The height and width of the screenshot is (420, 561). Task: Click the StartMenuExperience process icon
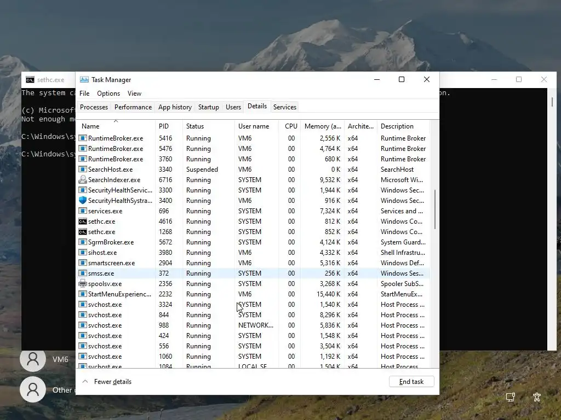tap(83, 294)
